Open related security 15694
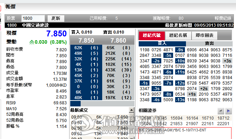 pos(177,118)
